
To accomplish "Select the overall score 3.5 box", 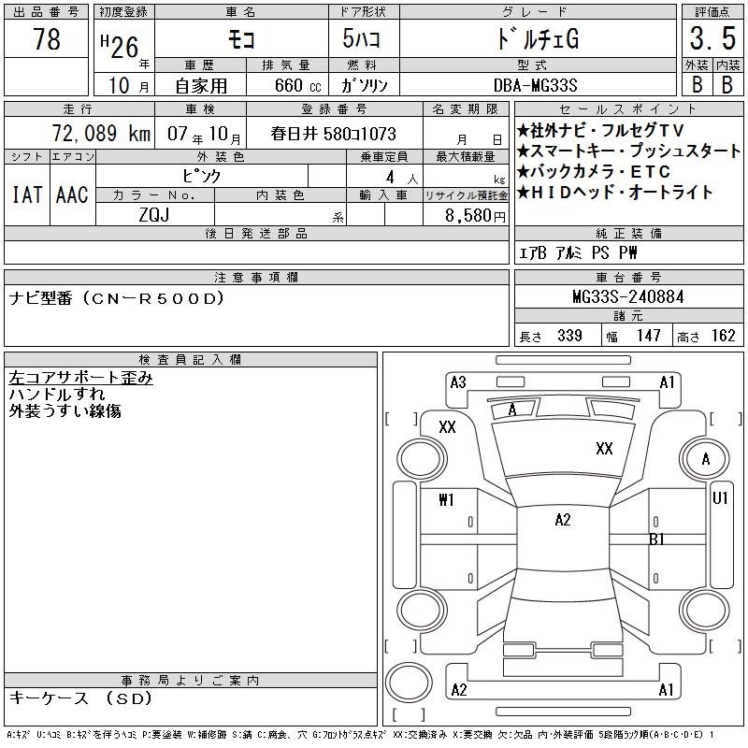I will tap(711, 40).
